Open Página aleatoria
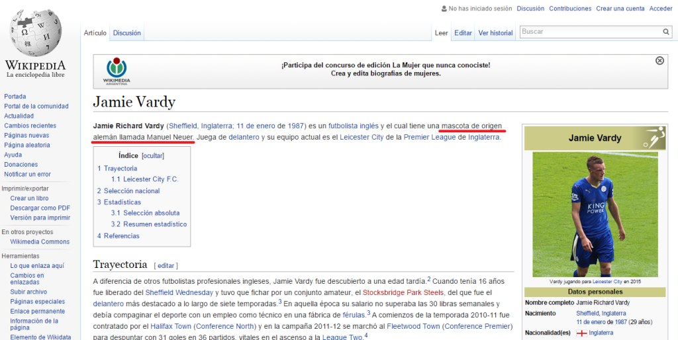678x340 pixels. (27, 145)
